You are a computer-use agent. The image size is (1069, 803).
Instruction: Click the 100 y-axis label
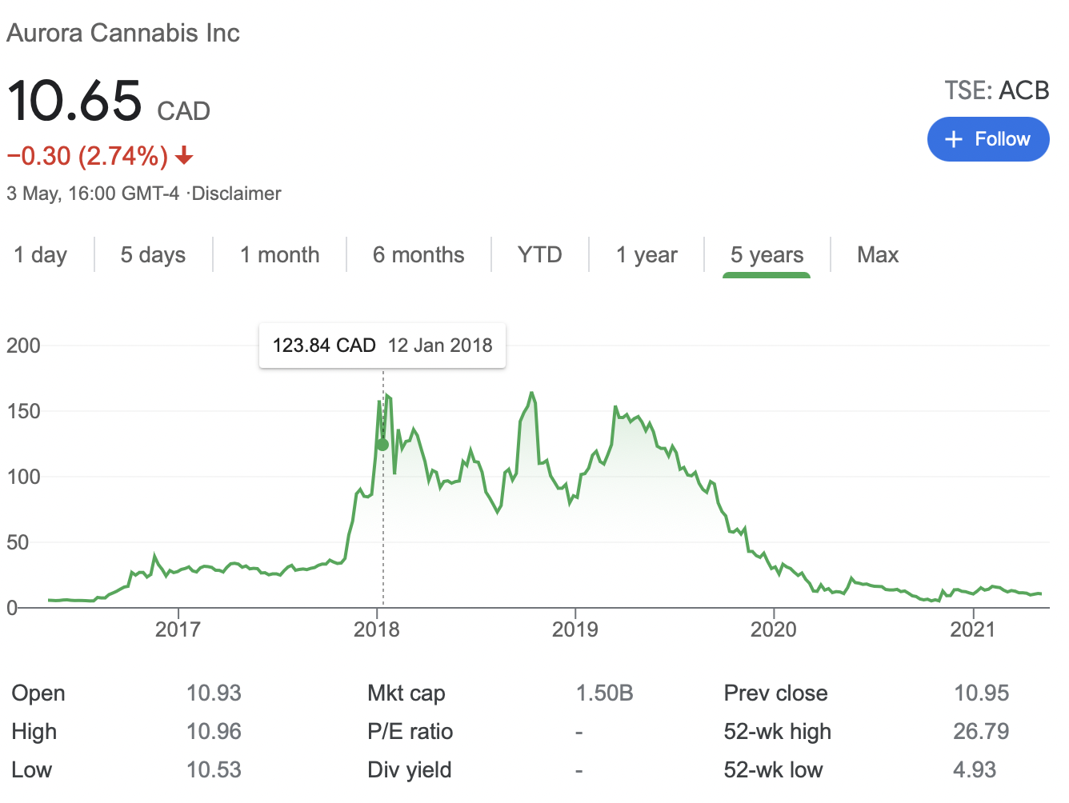click(23, 477)
